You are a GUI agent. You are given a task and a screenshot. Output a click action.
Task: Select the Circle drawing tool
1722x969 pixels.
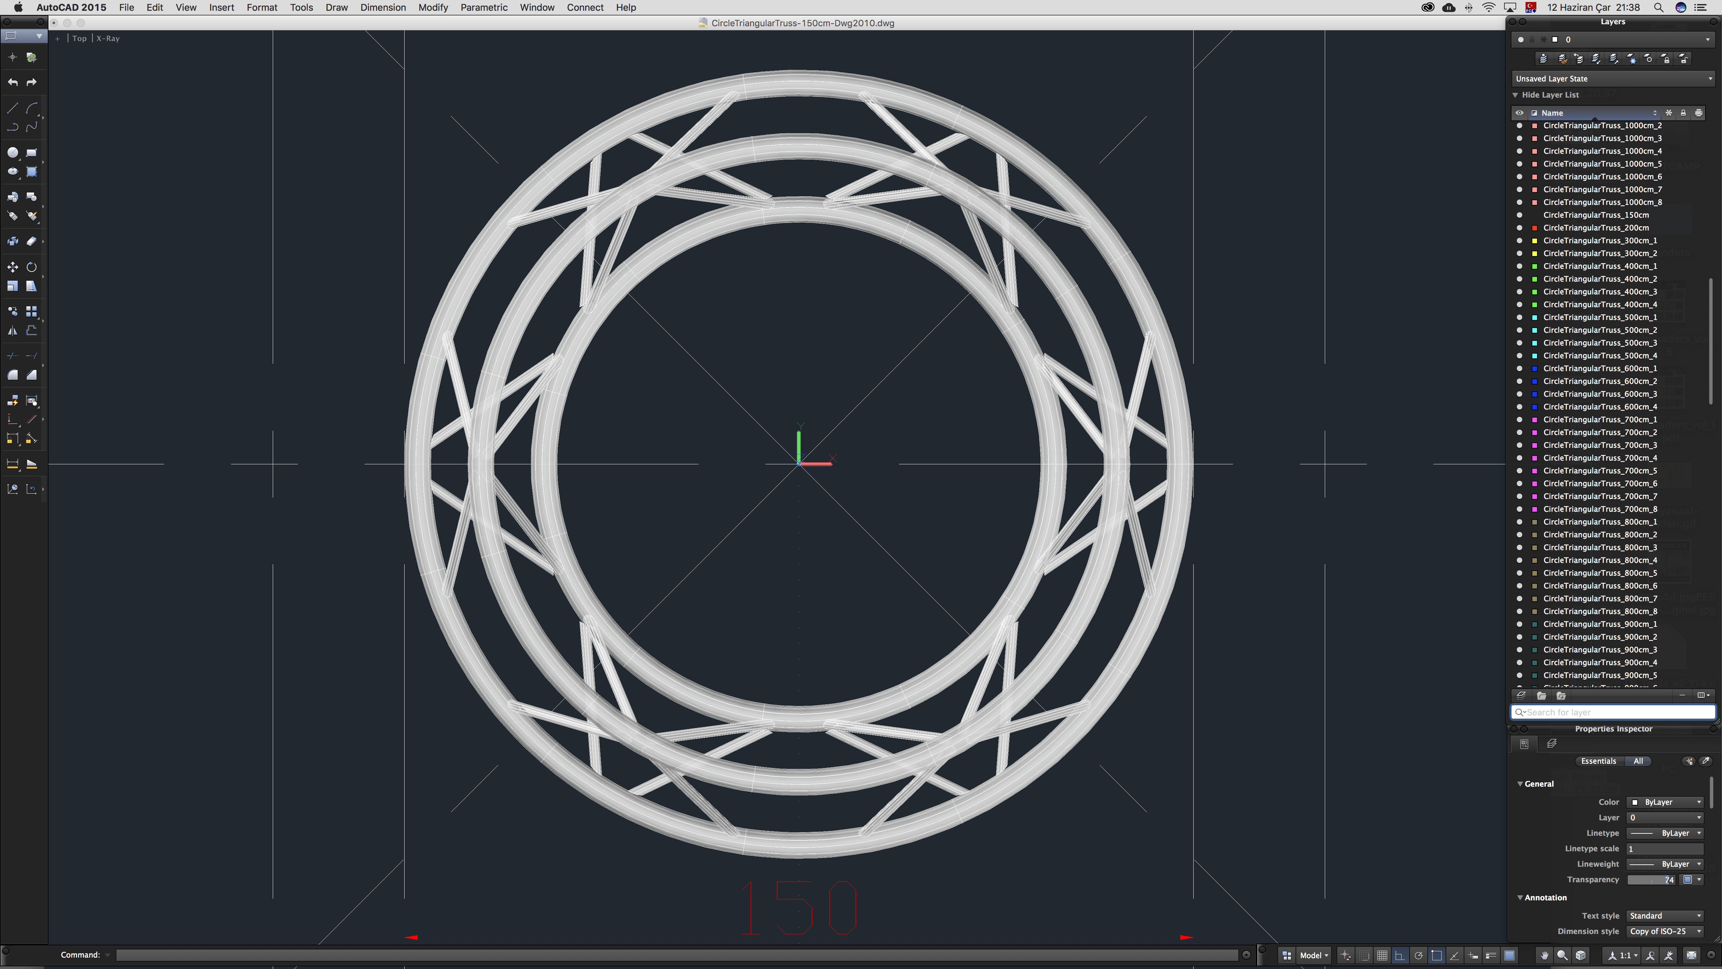pyautogui.click(x=12, y=152)
